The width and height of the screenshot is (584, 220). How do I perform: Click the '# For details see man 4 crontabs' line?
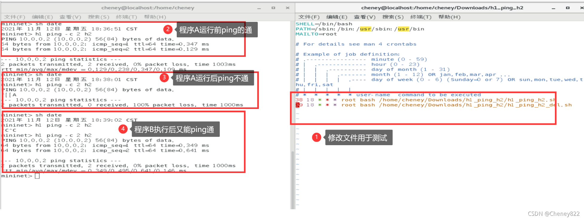tap(356, 44)
